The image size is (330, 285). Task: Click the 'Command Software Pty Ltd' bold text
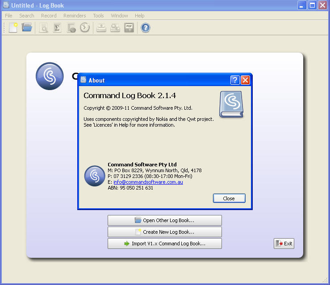click(142, 165)
